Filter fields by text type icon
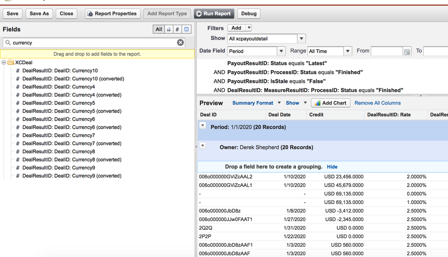This screenshot has width=448, height=257. pos(169,29)
